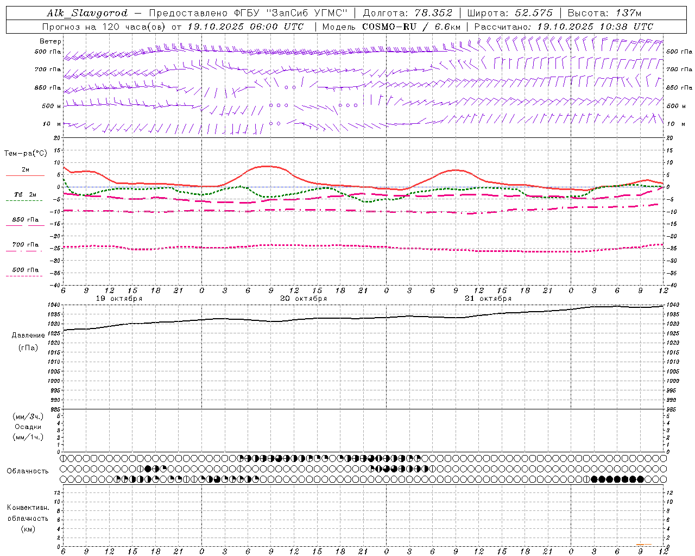Click the 'Осадки' precipitation label
This screenshot has height=556, width=695.
[28, 427]
